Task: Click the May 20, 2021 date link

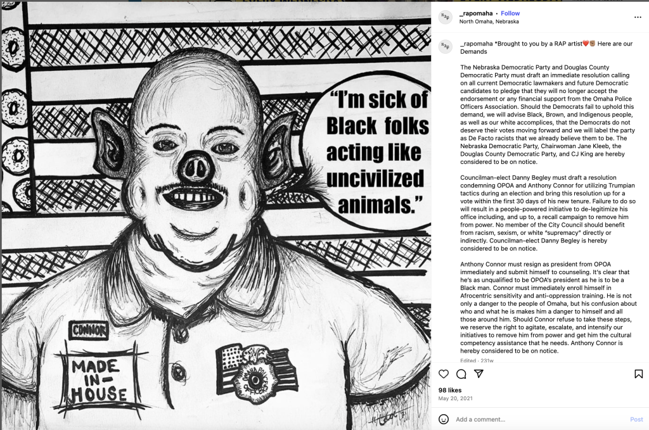Action: click(x=455, y=398)
